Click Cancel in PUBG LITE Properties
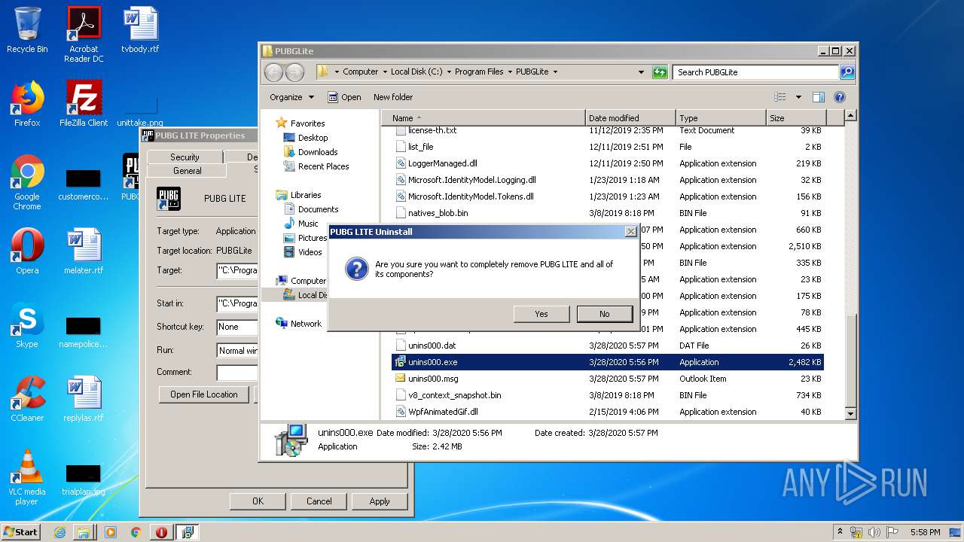 319,501
